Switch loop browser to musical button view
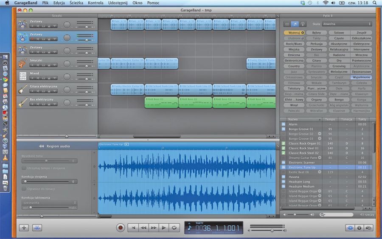This screenshot has height=239, width=382. point(295,24)
